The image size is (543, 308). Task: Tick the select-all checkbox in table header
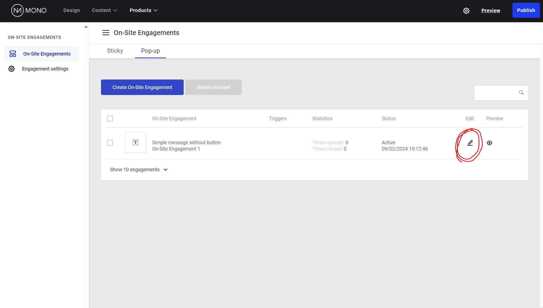110,118
